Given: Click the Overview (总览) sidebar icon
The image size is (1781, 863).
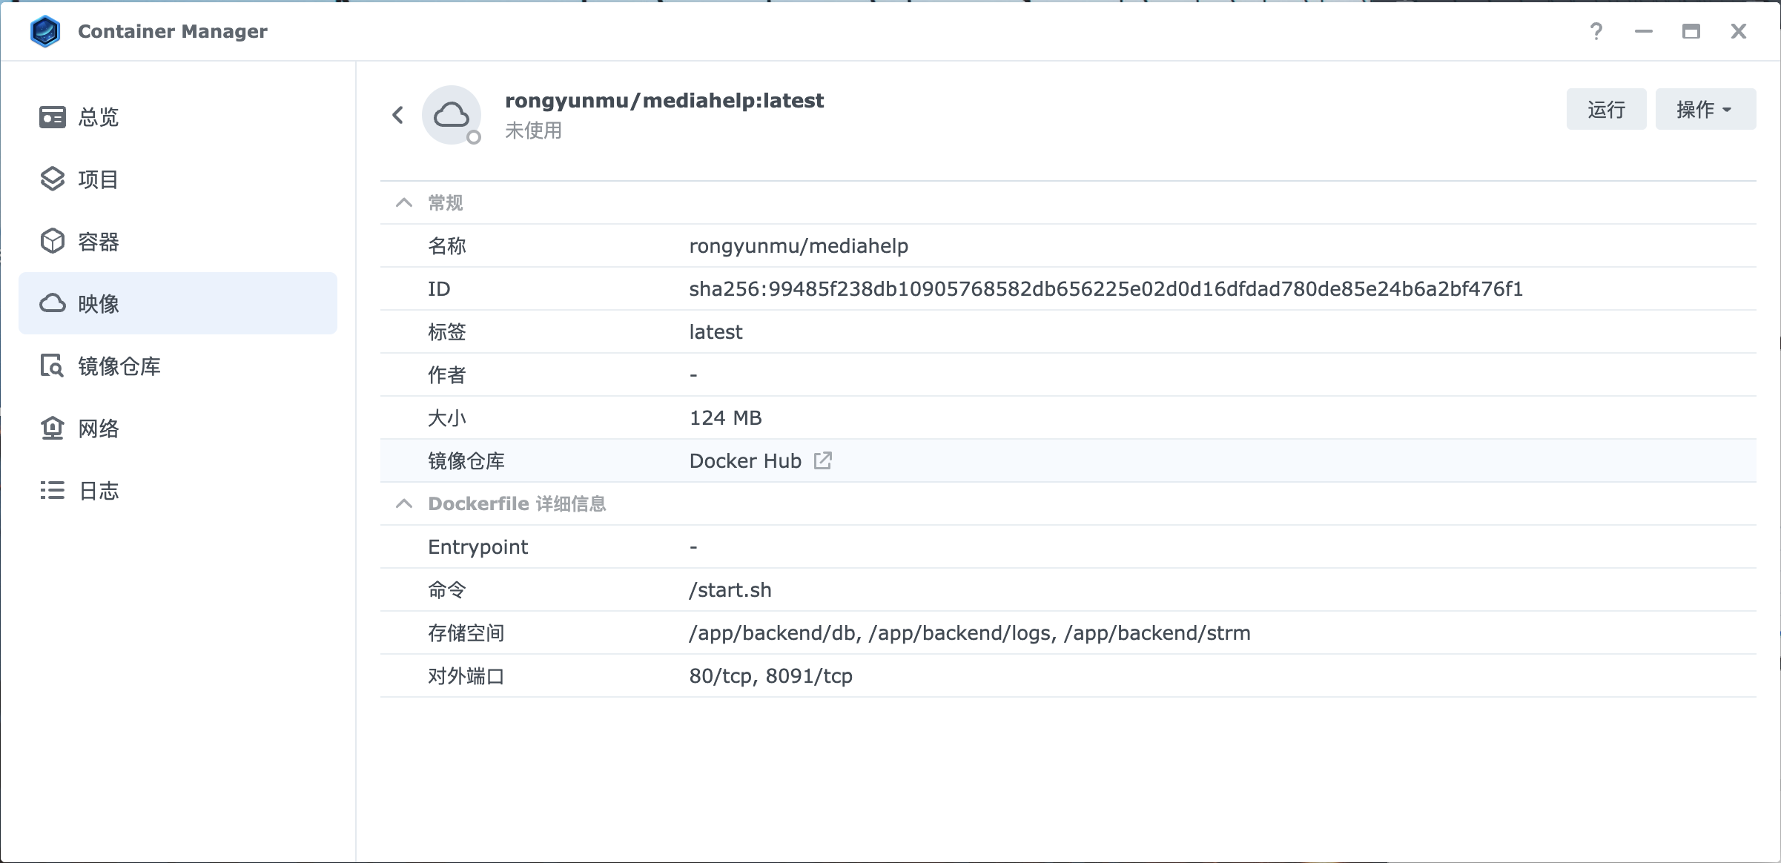Looking at the screenshot, I should 52,117.
